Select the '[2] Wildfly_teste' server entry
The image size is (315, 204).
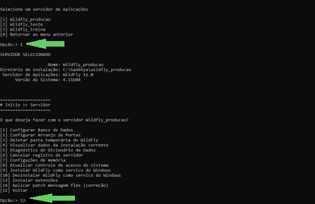tap(22, 24)
